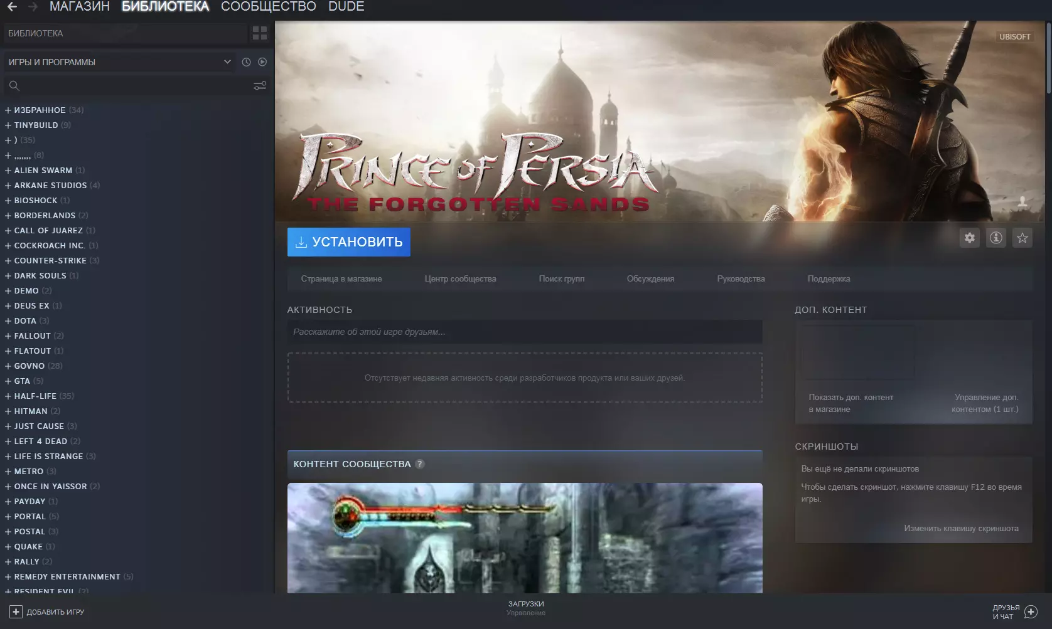Screen dimensions: 1052x629
Task: Open the Библиотека menu
Action: 166,7
